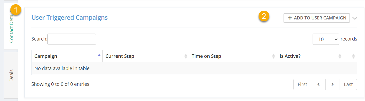Switch to the Contact Details side tab
Image resolution: width=365 pixels, height=101 pixels.
point(11,27)
